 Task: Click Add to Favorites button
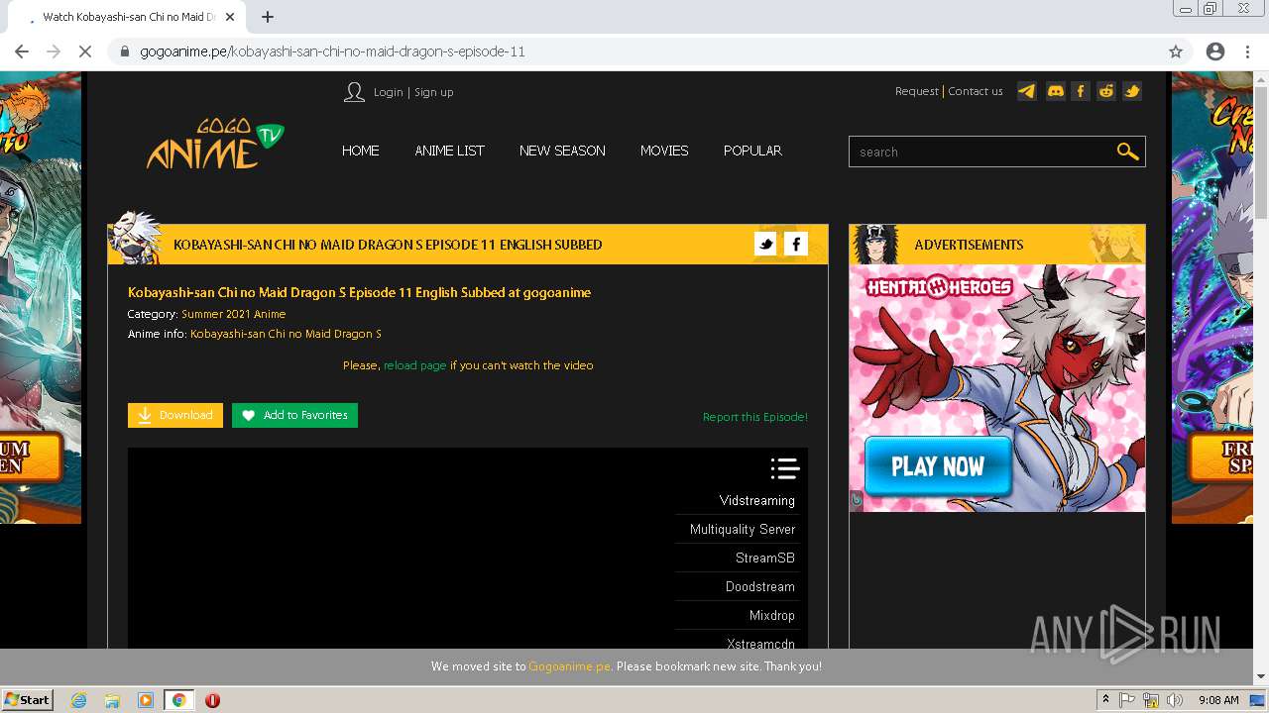pos(294,415)
